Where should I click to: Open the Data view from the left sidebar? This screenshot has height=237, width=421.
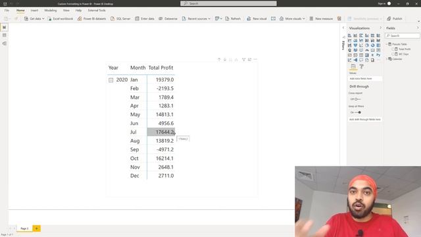click(x=5, y=35)
